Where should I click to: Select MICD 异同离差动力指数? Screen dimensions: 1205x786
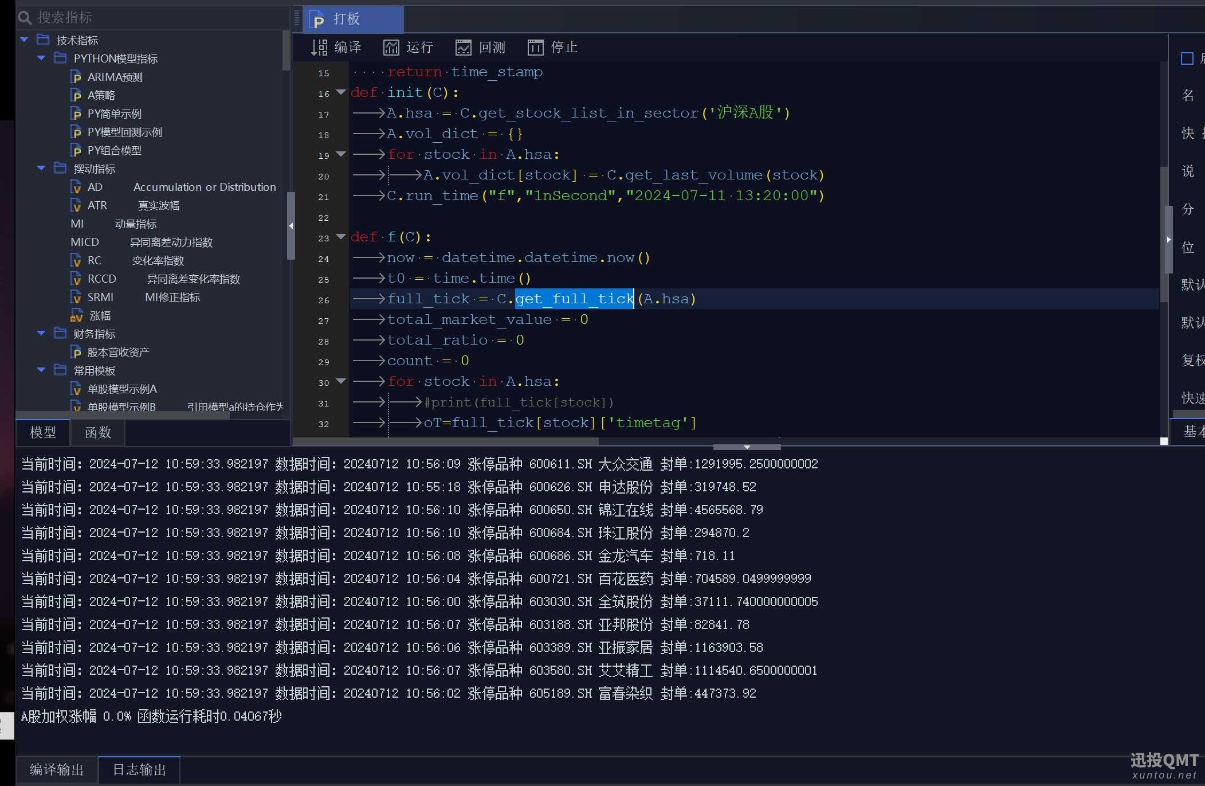(142, 242)
